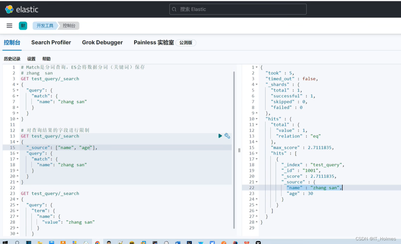Image resolution: width=401 pixels, height=244 pixels.
Task: Switch to the Painless 实验室 tab
Action: tap(154, 42)
